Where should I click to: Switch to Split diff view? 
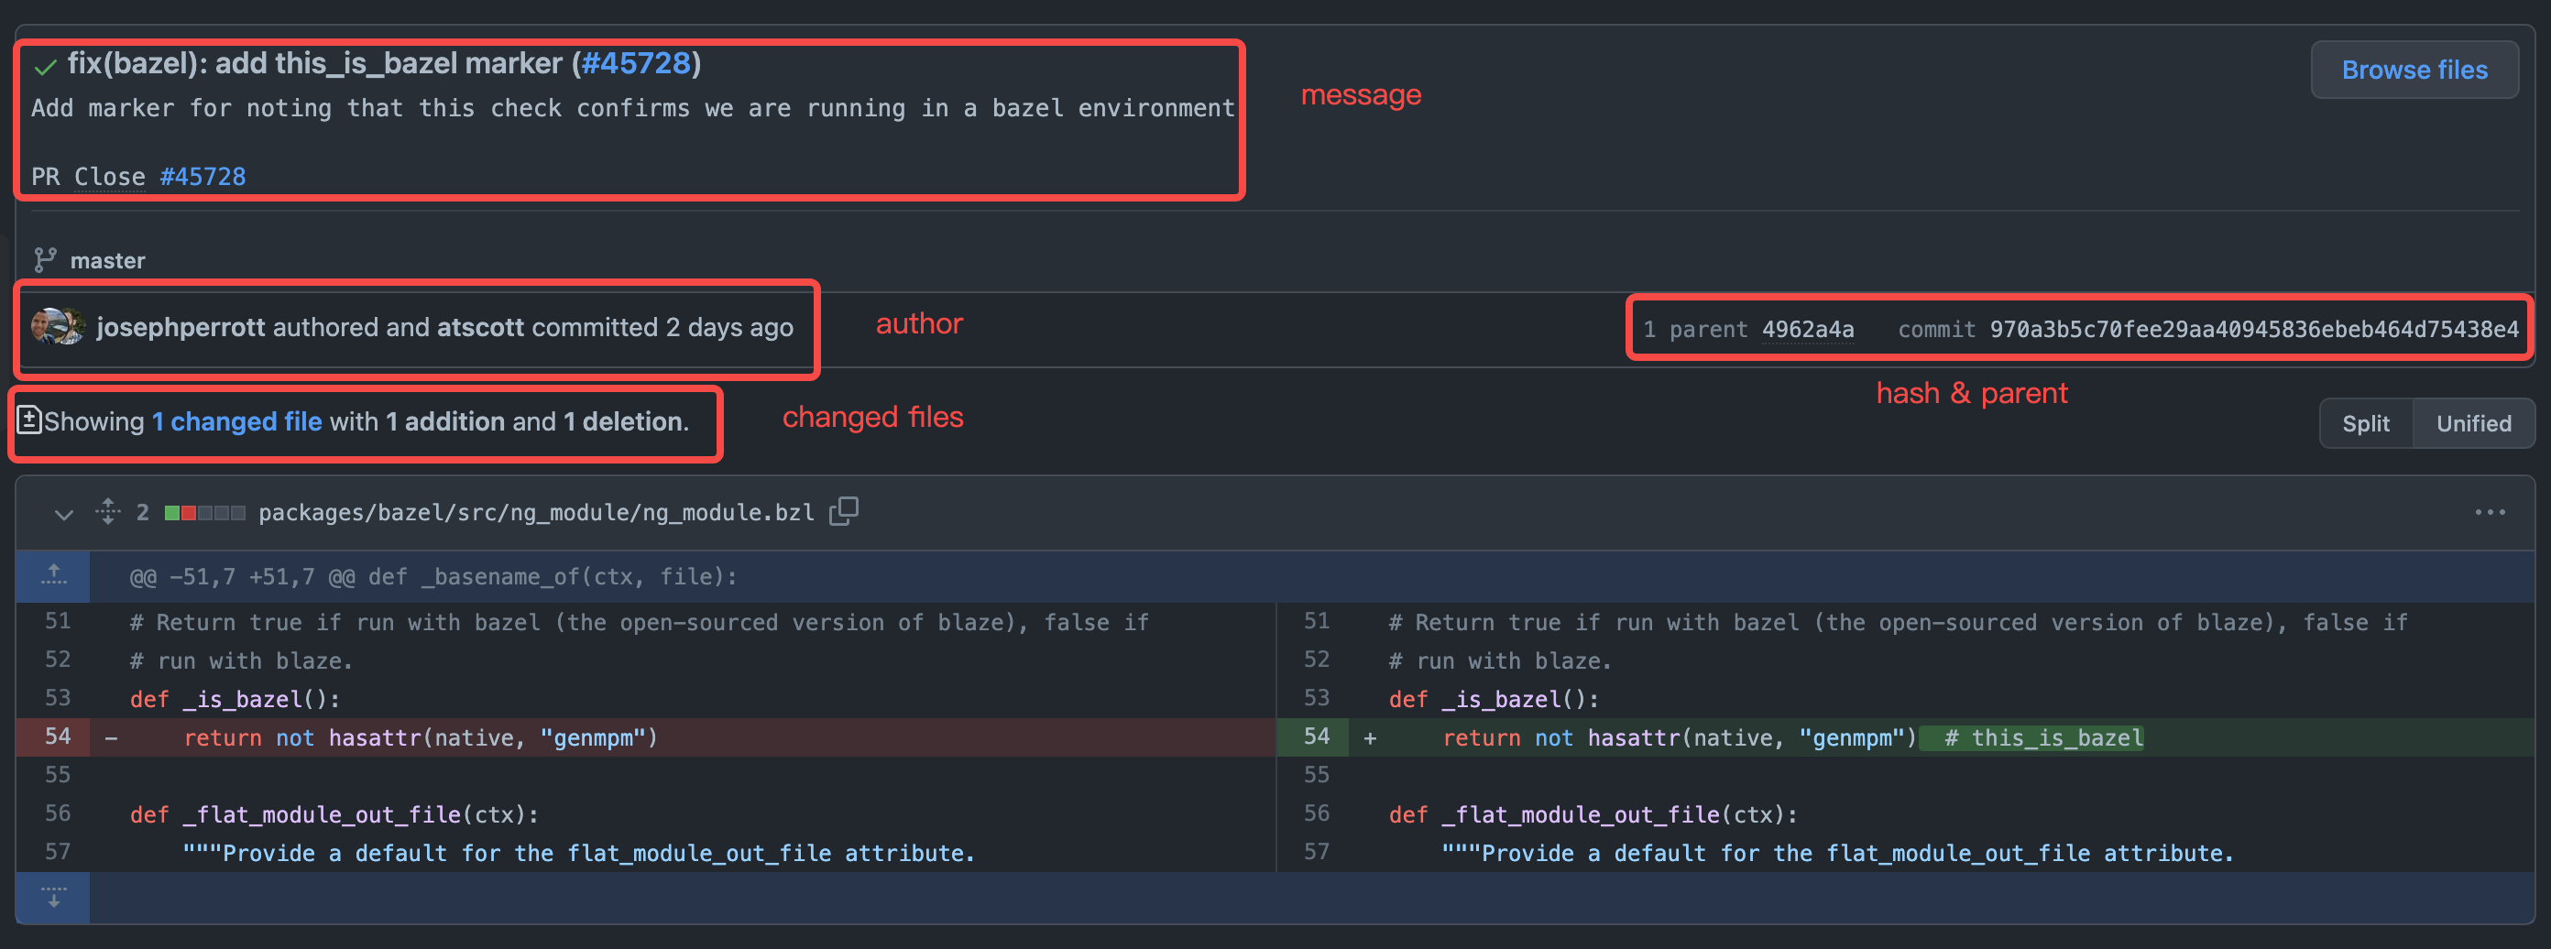pyautogui.click(x=2366, y=422)
